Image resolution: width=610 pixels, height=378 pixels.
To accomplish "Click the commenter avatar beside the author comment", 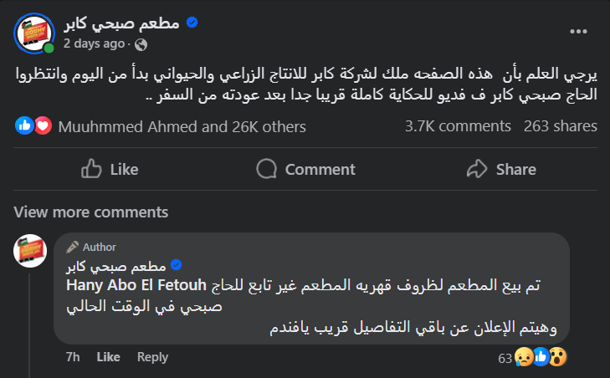I will pos(30,251).
